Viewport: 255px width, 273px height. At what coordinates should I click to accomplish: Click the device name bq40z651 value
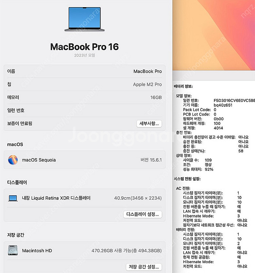pyautogui.click(x=223, y=105)
